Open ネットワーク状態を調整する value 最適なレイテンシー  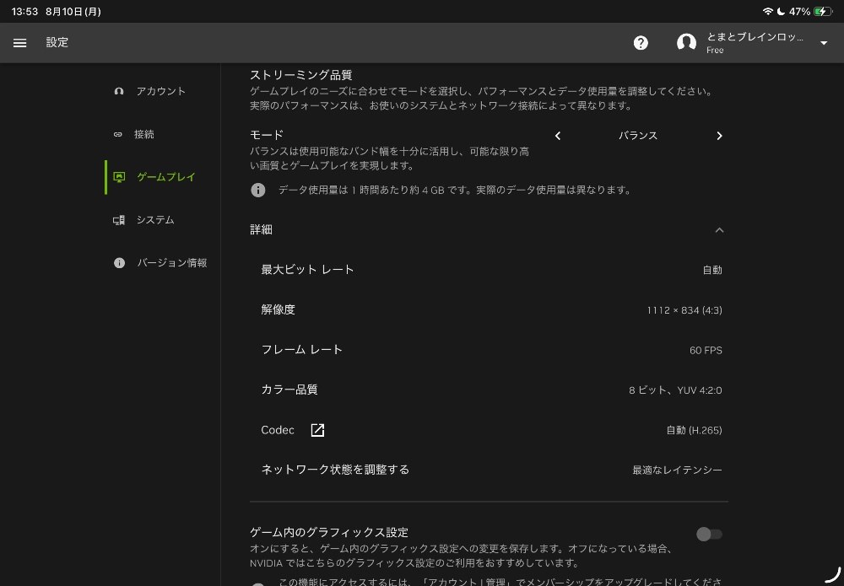click(677, 470)
